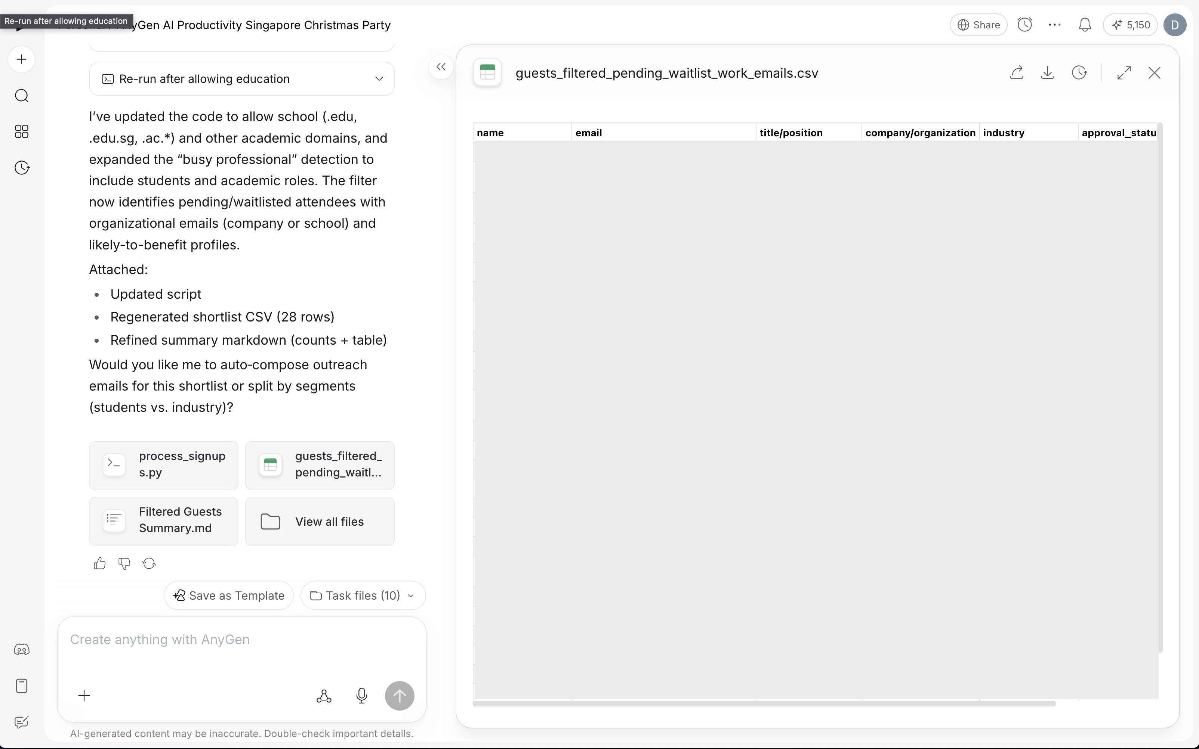Download the CSV file from preview header
Image resolution: width=1199 pixels, height=749 pixels.
(1047, 73)
